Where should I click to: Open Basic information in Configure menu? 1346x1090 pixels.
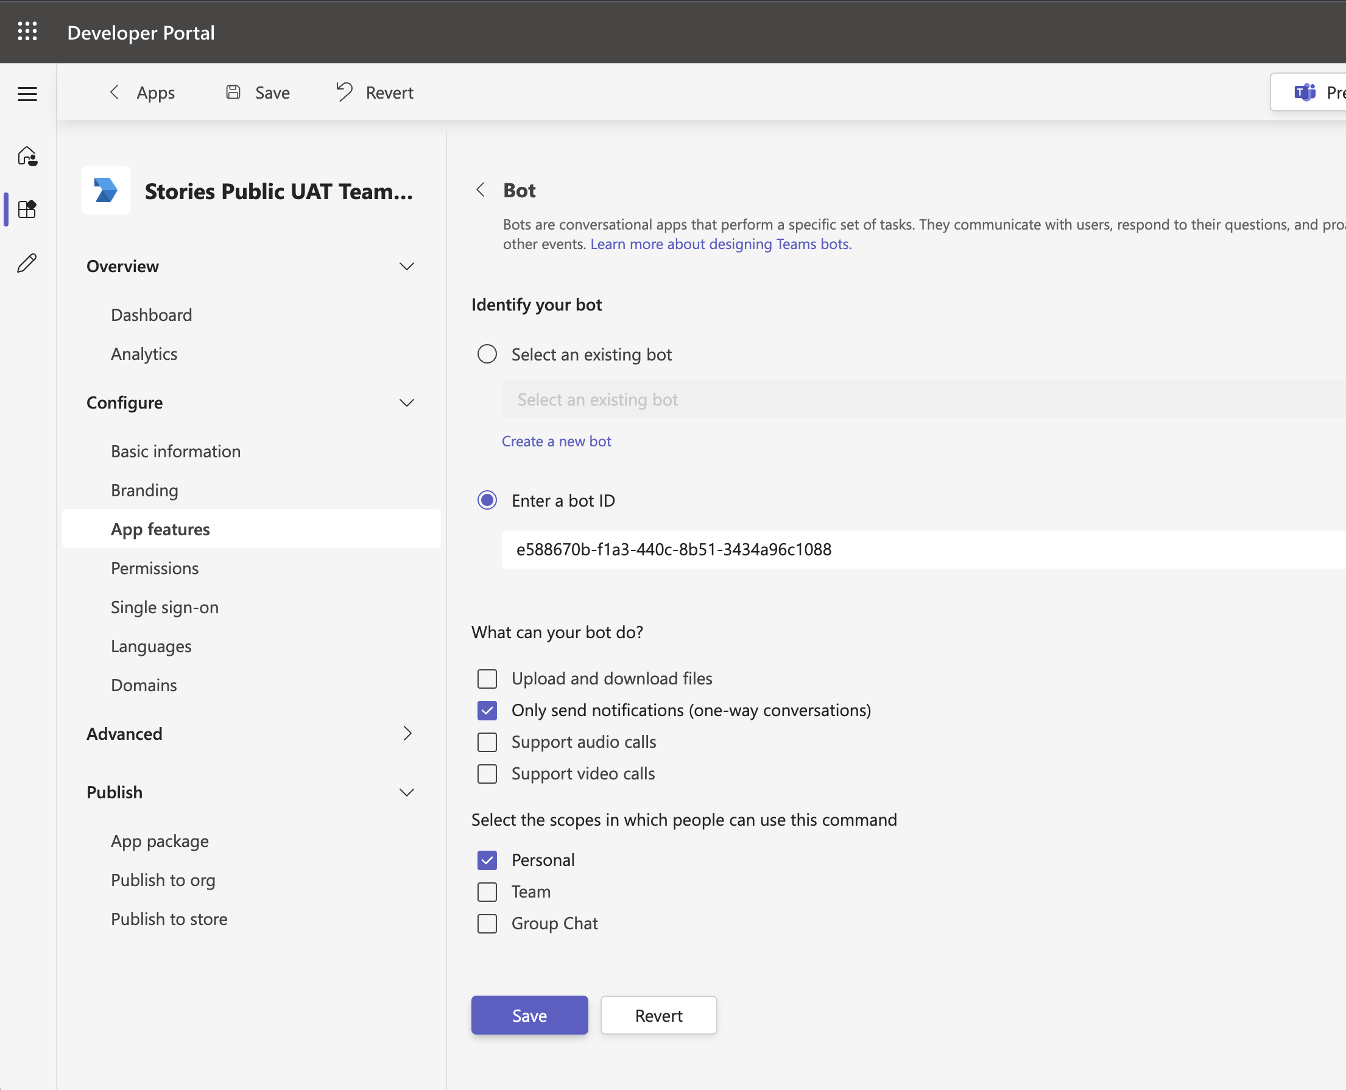[175, 451]
